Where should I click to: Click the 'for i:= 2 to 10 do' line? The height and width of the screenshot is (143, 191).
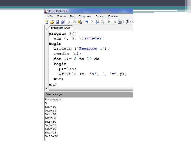point(76,59)
